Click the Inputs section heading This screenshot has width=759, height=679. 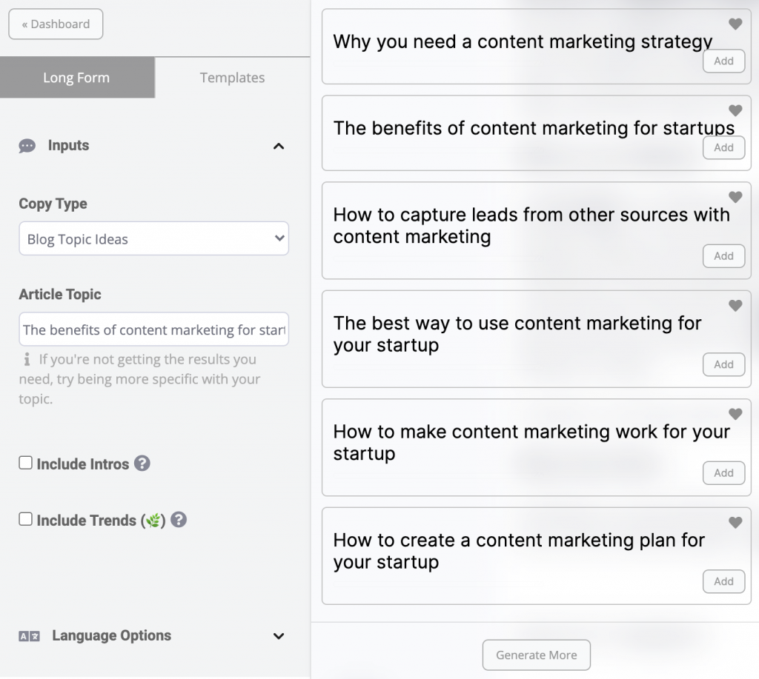[68, 146]
